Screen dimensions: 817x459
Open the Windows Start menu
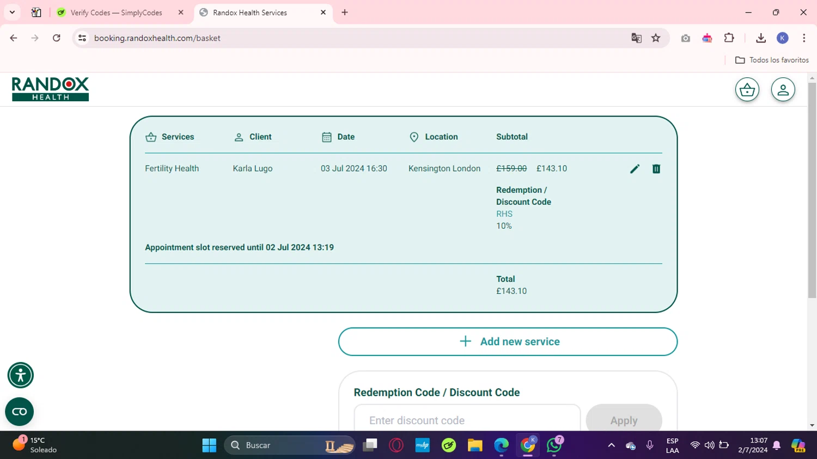pos(209,445)
